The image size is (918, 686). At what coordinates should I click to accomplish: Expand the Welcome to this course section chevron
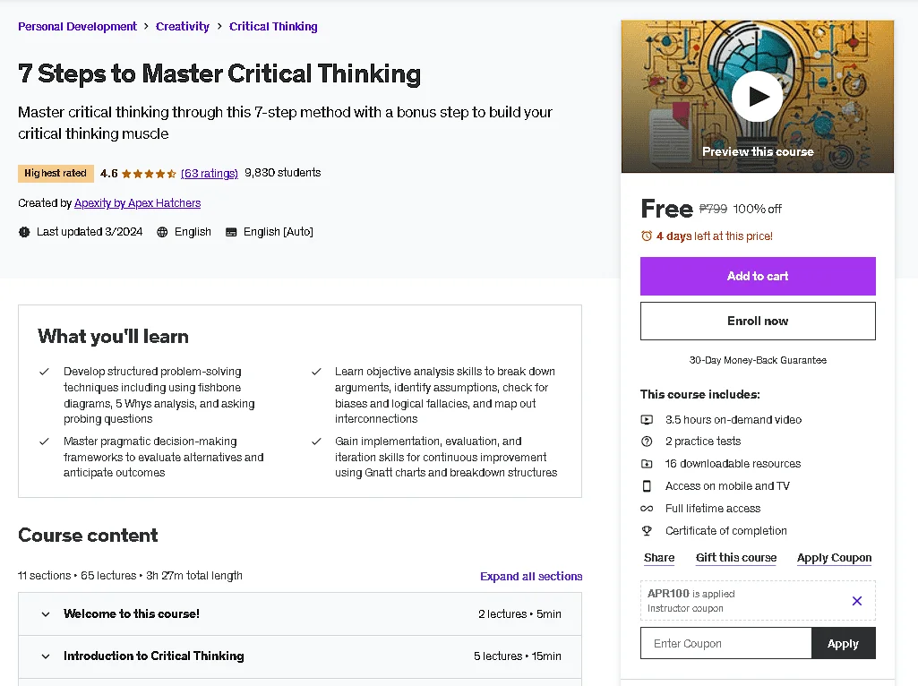(46, 614)
